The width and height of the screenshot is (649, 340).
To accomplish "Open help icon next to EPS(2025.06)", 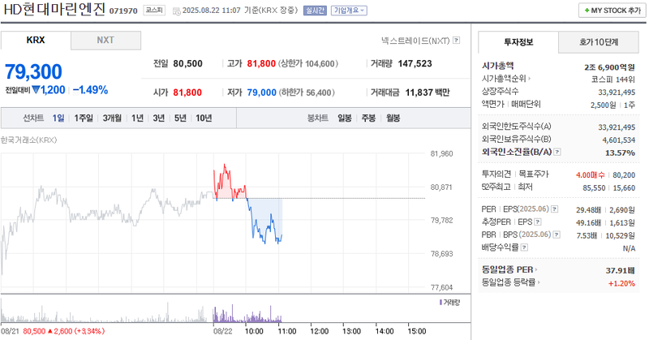I will [x=555, y=209].
